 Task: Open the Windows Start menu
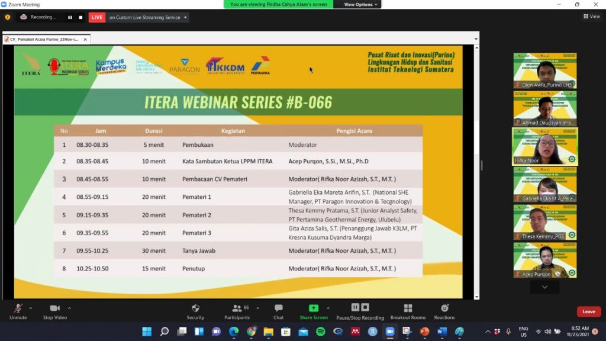[147, 332]
